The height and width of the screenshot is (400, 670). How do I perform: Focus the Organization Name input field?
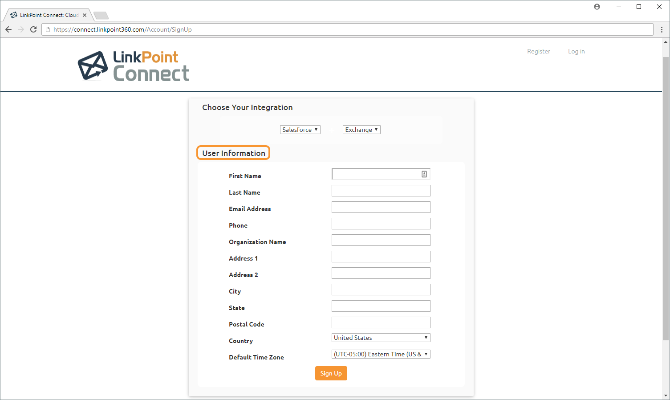coord(381,240)
